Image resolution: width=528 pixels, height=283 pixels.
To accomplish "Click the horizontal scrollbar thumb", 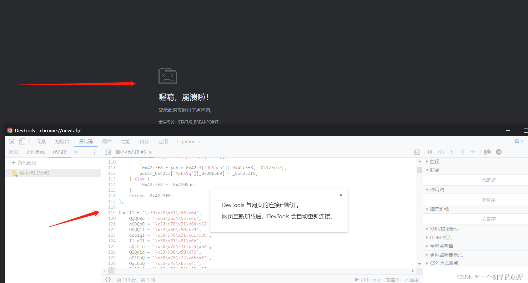I will (x=111, y=271).
